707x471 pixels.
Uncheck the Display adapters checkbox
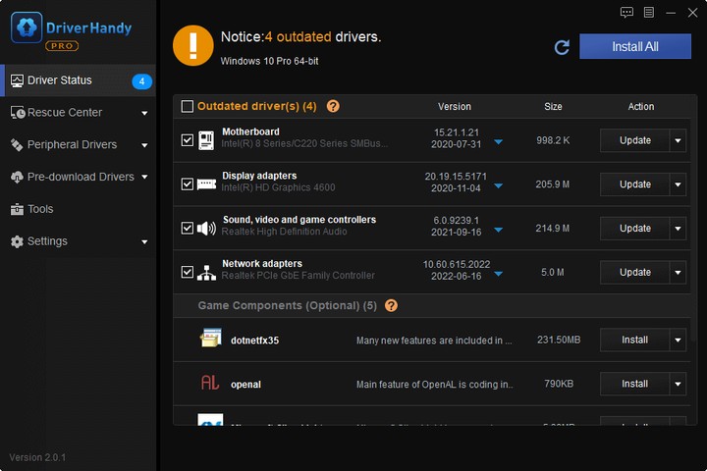188,183
